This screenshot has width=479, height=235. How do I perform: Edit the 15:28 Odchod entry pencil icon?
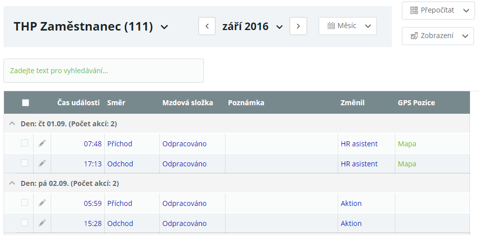pyautogui.click(x=42, y=223)
